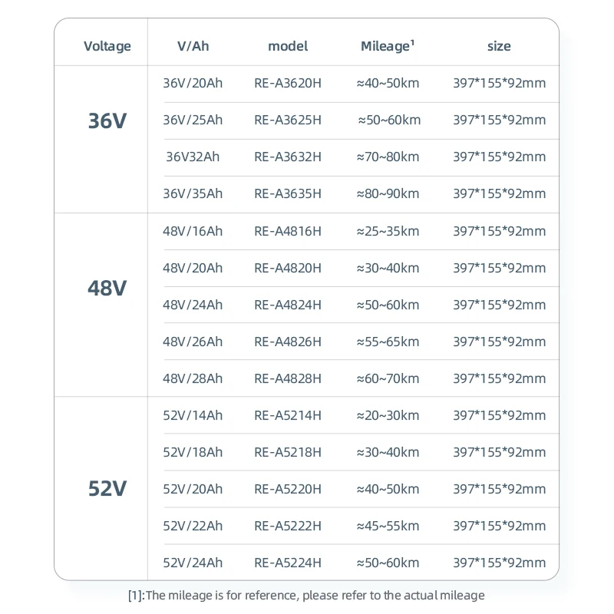
Task: Click the Voltage column header
Action: click(107, 46)
